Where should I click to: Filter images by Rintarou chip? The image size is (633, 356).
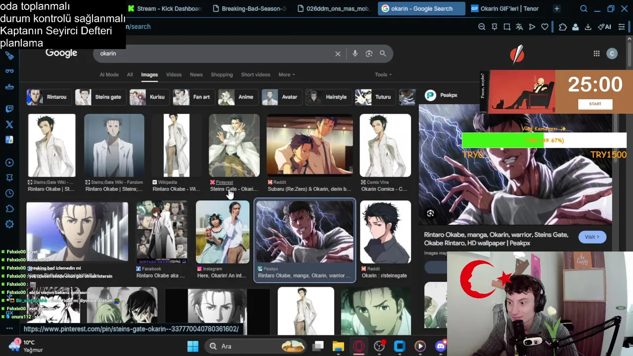click(x=49, y=97)
